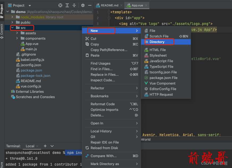Select package-lock.json file
232x168 pixels.
pos(33,76)
